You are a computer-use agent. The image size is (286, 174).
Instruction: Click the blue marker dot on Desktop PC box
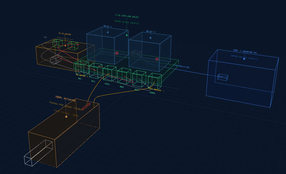244,59
